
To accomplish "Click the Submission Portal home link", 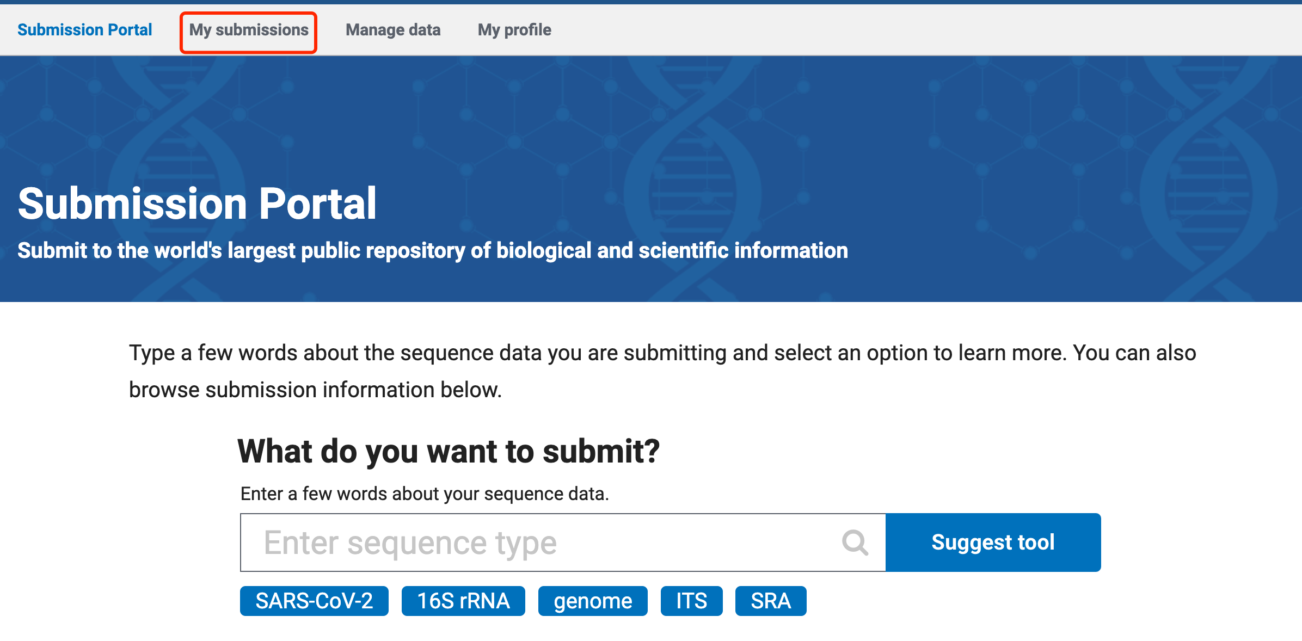I will 84,30.
